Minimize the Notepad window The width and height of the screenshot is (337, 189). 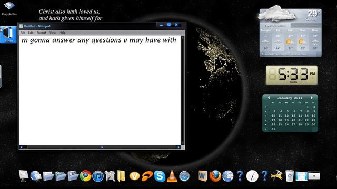coord(162,25)
